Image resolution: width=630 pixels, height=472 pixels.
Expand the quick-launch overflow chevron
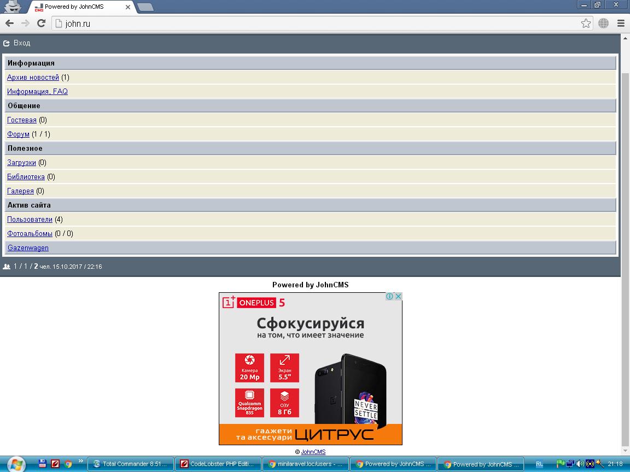pos(81,461)
